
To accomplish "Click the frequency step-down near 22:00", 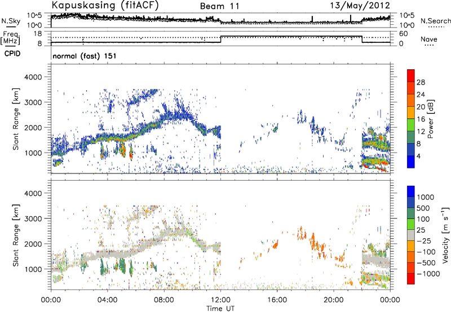I will pos(362,39).
